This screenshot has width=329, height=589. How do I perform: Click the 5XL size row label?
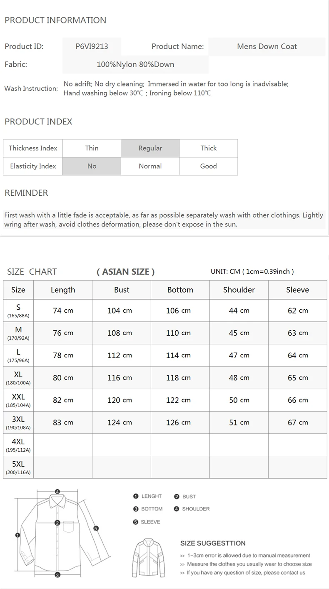18,467
